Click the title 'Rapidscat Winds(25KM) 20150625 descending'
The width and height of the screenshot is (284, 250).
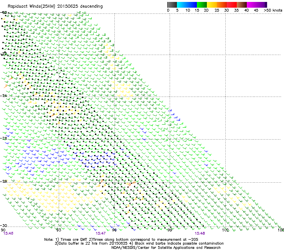point(55,7)
